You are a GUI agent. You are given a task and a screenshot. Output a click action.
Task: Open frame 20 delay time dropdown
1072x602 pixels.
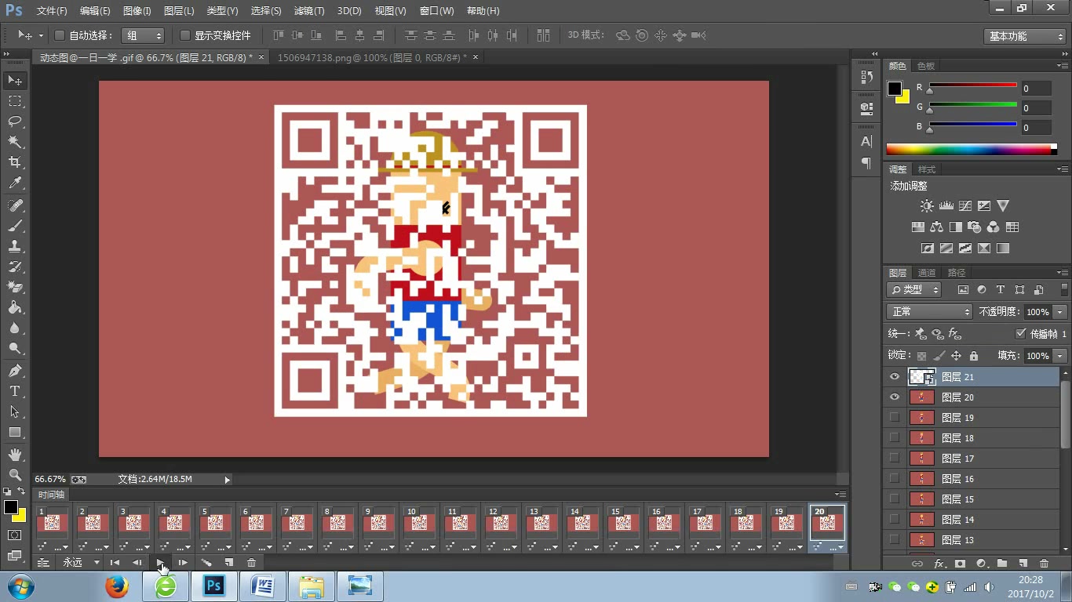830,547
